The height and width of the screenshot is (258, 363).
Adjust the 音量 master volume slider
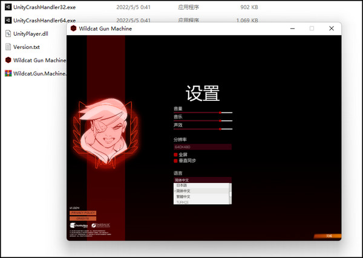(203, 112)
